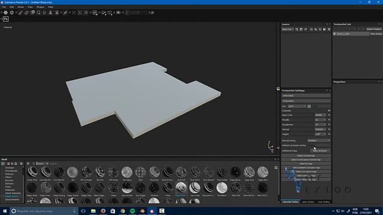The width and height of the screenshot is (383, 215).
Task: Remove the Height channel with its minus icon
Action: (x=329, y=134)
